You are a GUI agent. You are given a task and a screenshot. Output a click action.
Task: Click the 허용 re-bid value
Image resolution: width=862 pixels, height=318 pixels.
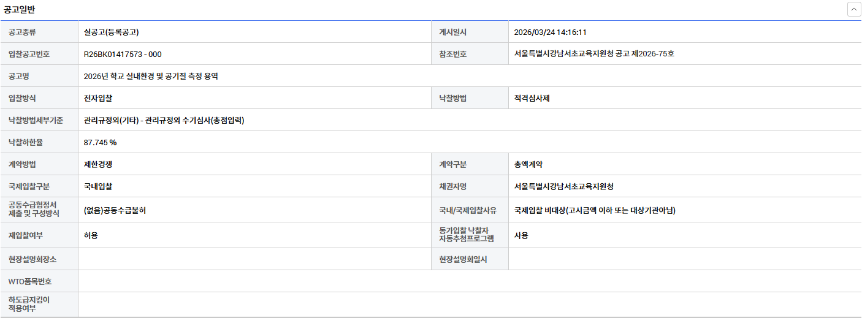(x=91, y=235)
